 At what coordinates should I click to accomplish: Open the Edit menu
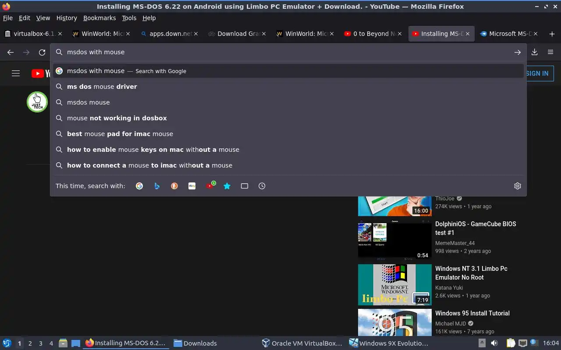pos(25,18)
